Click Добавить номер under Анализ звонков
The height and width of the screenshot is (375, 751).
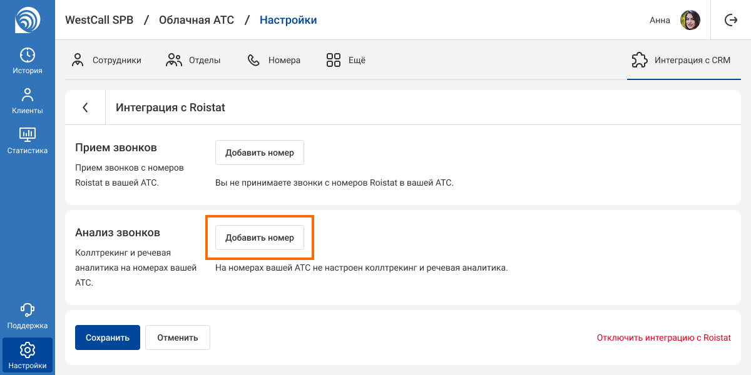point(260,237)
